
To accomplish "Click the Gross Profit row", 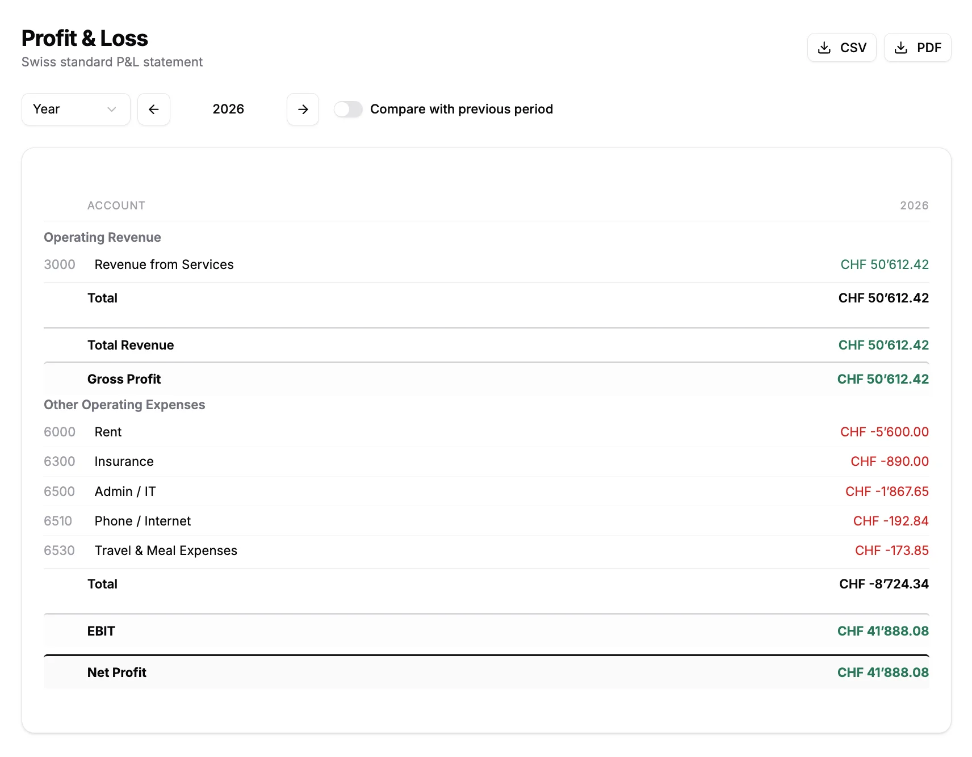I will (x=124, y=379).
